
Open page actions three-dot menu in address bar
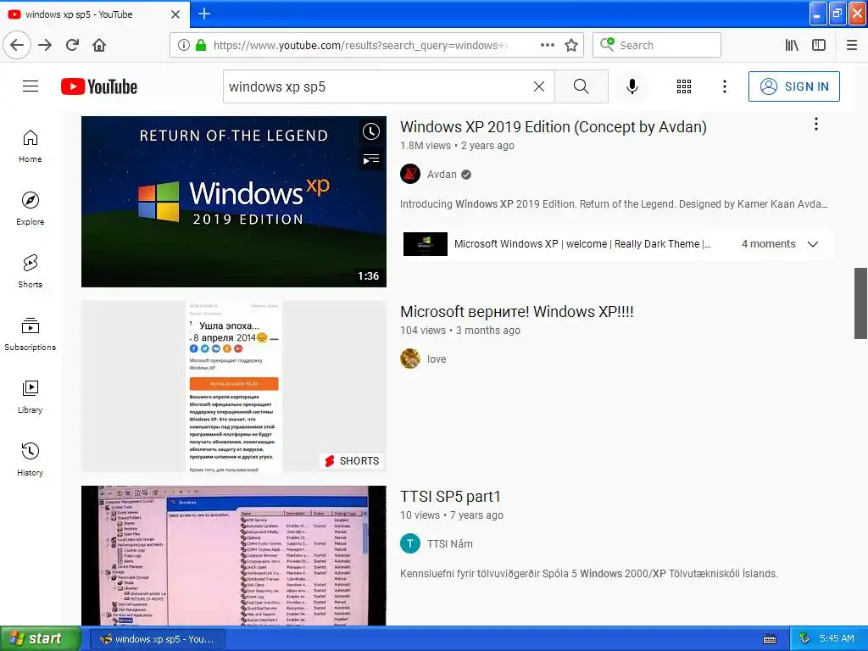547,45
